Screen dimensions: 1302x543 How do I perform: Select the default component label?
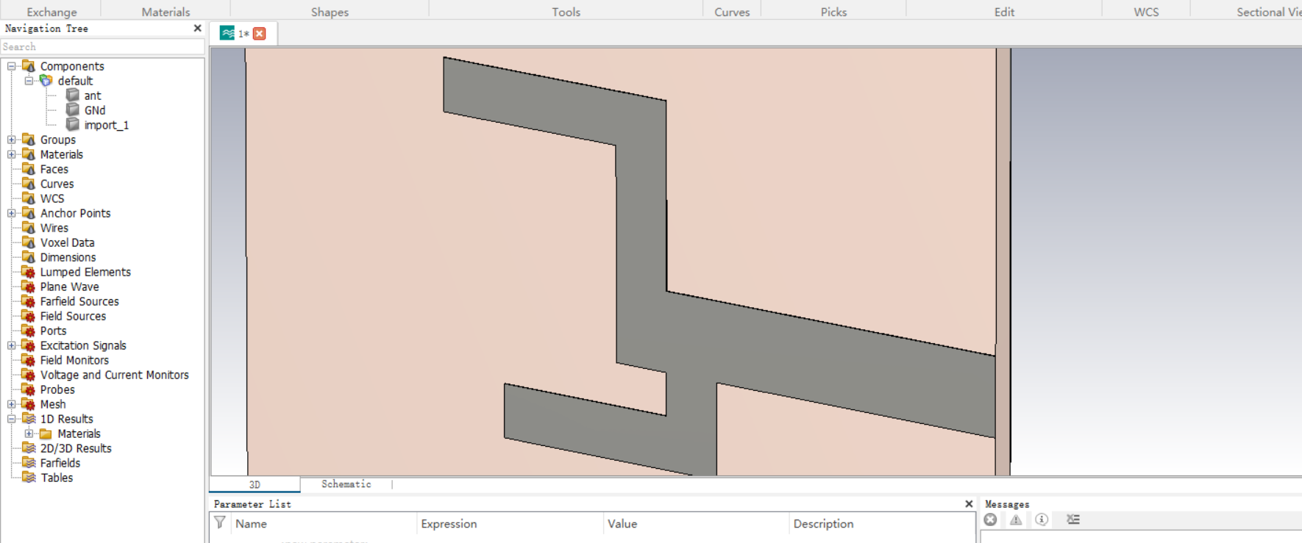click(x=75, y=81)
